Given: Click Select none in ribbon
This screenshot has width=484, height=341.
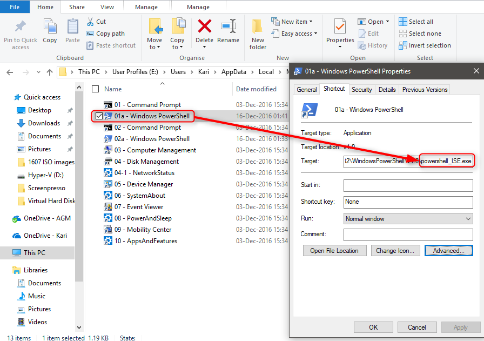Looking at the screenshot, I should pos(420,34).
